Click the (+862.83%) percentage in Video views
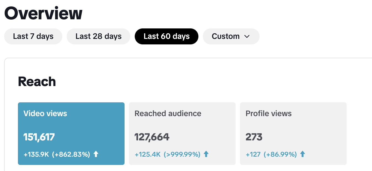The width and height of the screenshot is (372, 171). click(x=71, y=154)
